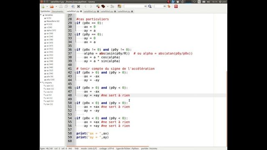The height and width of the screenshot is (150, 267).
Task: Select p0x [9] in symbol tree
Action: 50,77
